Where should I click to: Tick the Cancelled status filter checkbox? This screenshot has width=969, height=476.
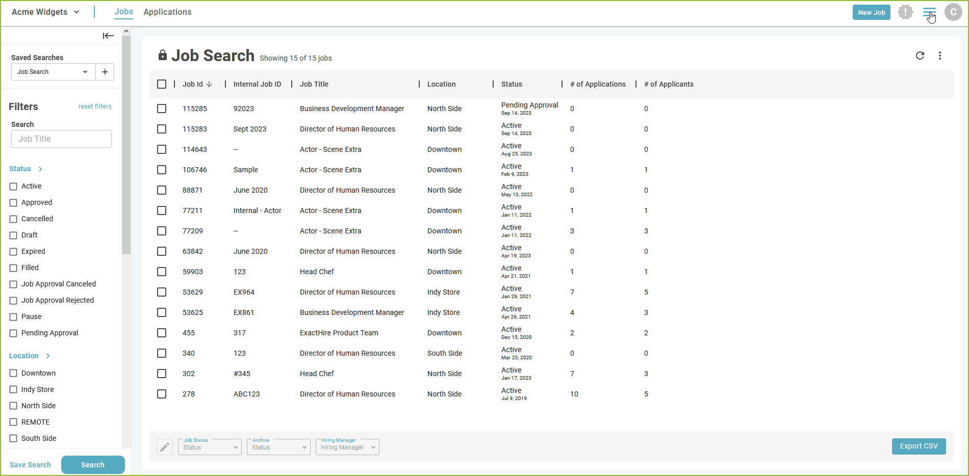(x=13, y=219)
